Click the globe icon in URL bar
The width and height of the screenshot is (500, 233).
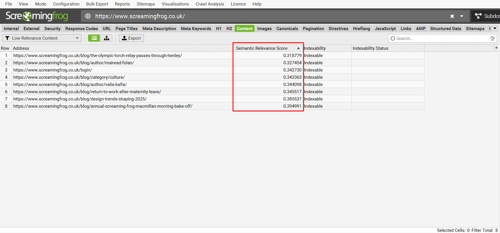coord(88,16)
